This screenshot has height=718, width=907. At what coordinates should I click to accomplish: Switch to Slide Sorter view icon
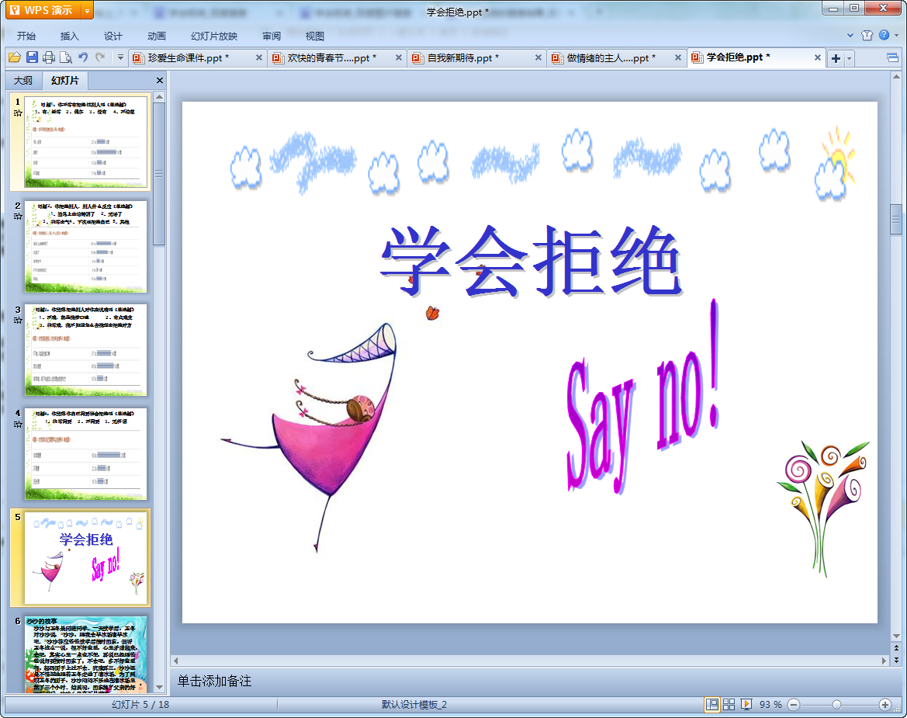tap(729, 704)
